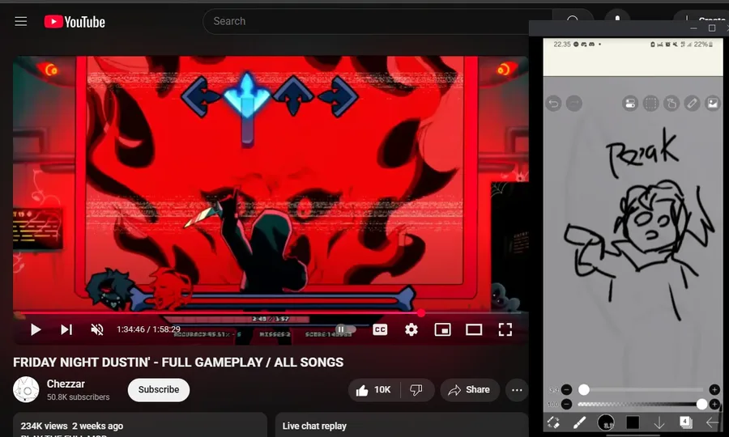Click the red progress bar scrubber
The image size is (729, 437).
(420, 313)
